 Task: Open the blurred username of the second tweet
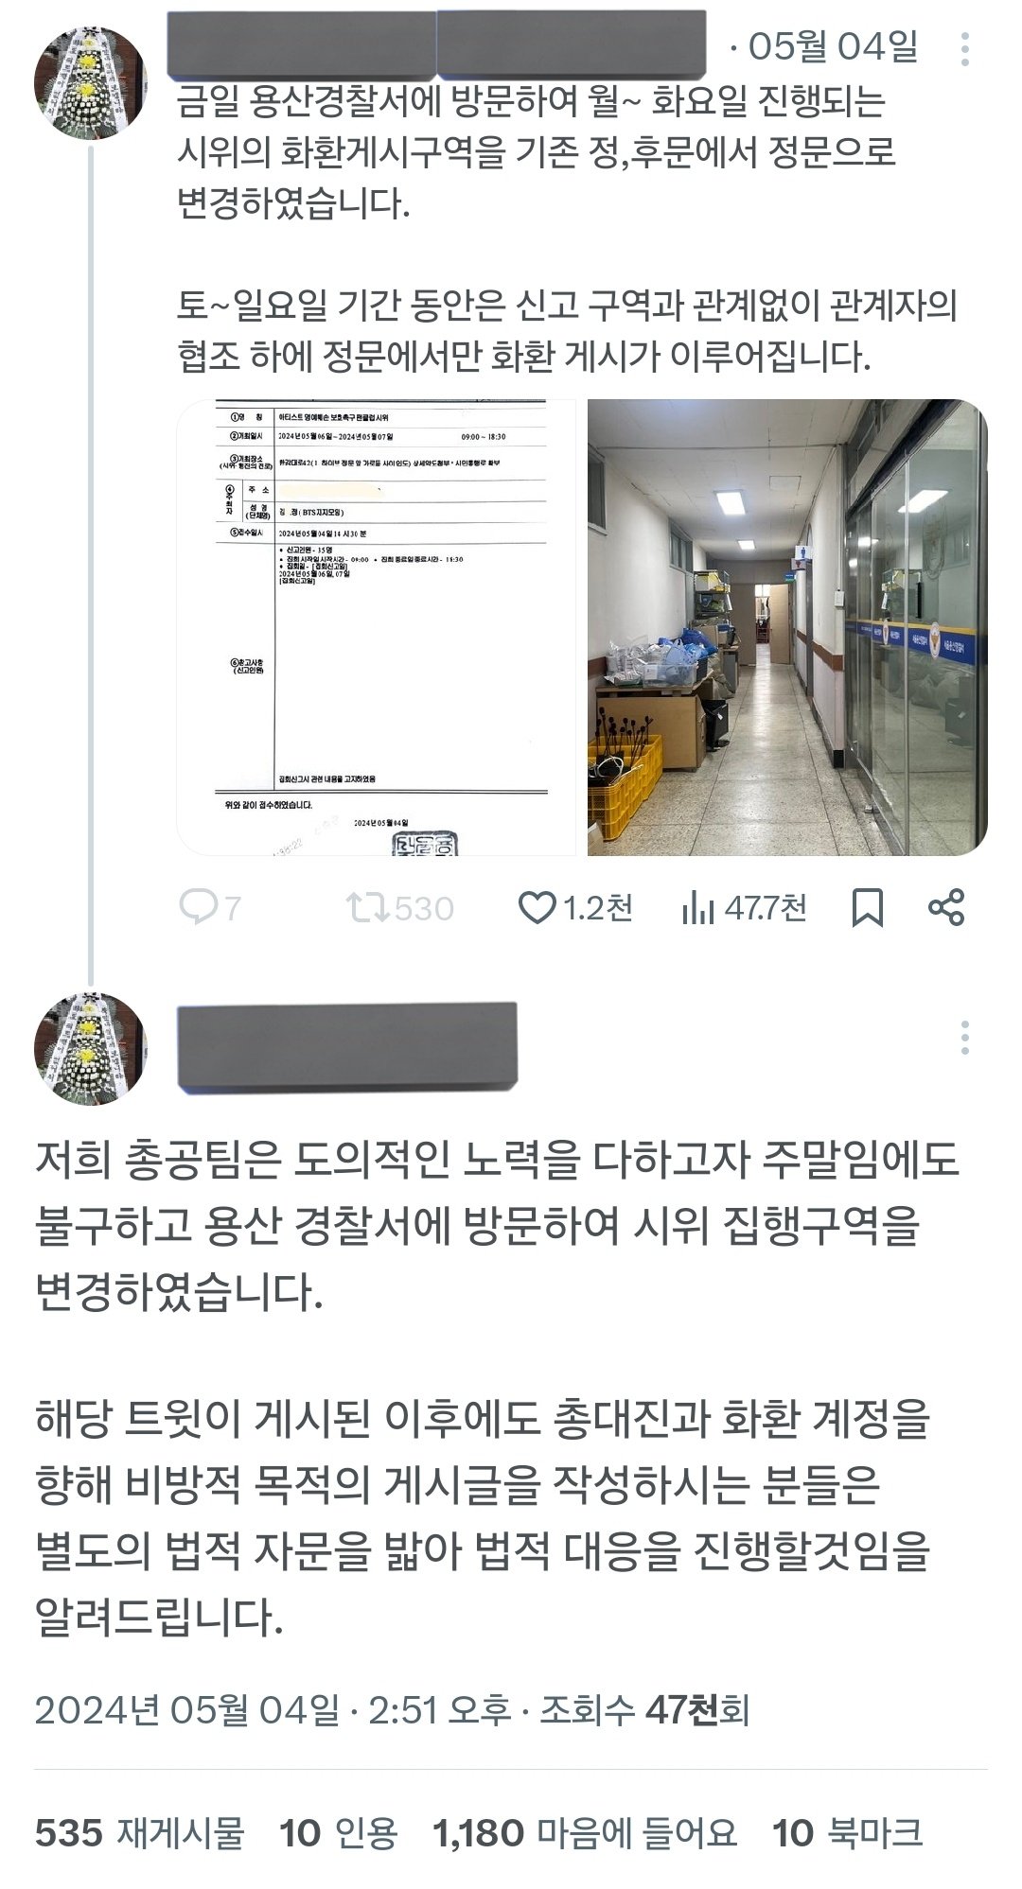coord(347,1044)
